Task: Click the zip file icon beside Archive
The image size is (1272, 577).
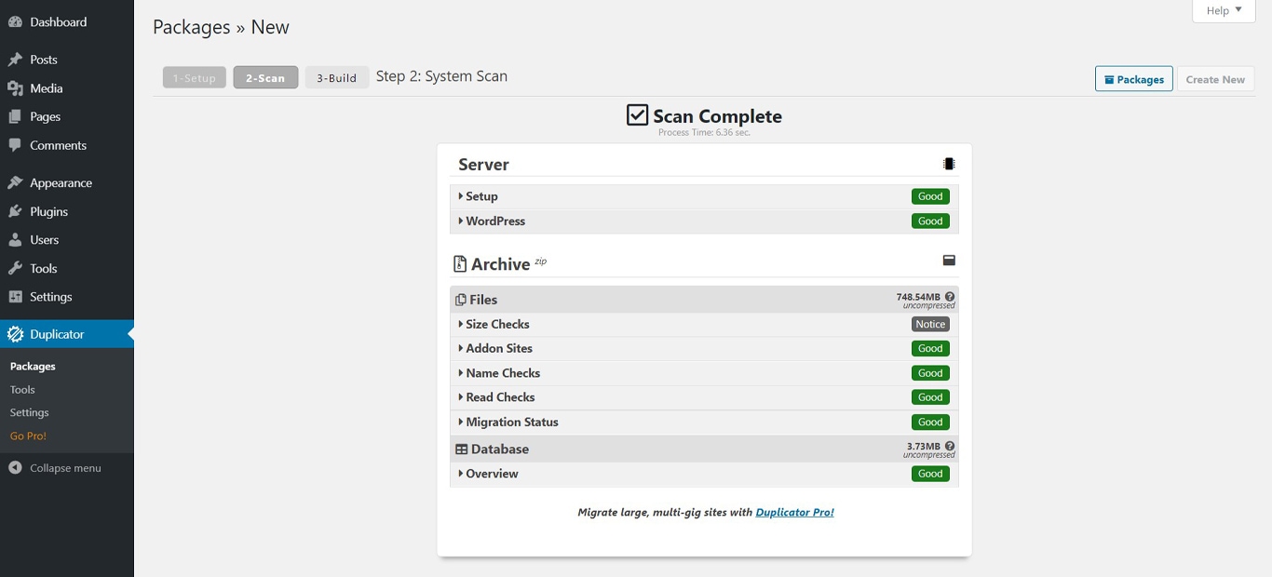Action: [x=459, y=264]
